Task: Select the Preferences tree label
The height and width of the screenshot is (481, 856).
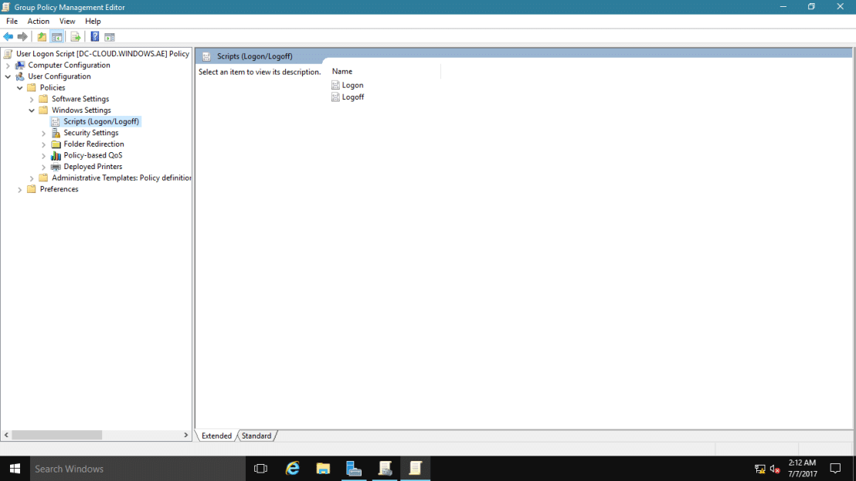Action: click(x=59, y=189)
